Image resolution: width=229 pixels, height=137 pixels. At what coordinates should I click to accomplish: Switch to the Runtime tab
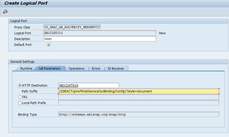tap(26, 68)
